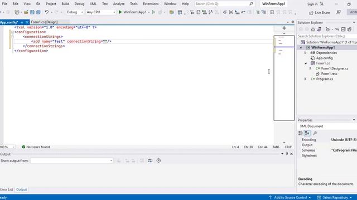Click the Property Pages wrench icon

315,133
